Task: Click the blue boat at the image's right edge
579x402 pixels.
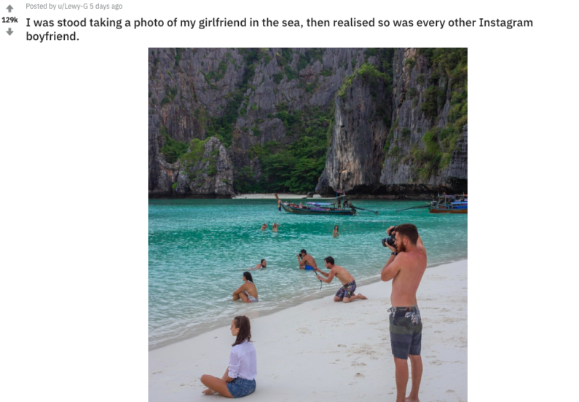Action: click(449, 204)
